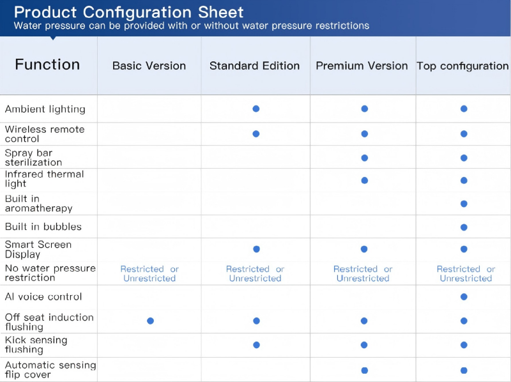This screenshot has height=382, width=511.
Task: Select the Standard Edition column header
Action: point(254,66)
